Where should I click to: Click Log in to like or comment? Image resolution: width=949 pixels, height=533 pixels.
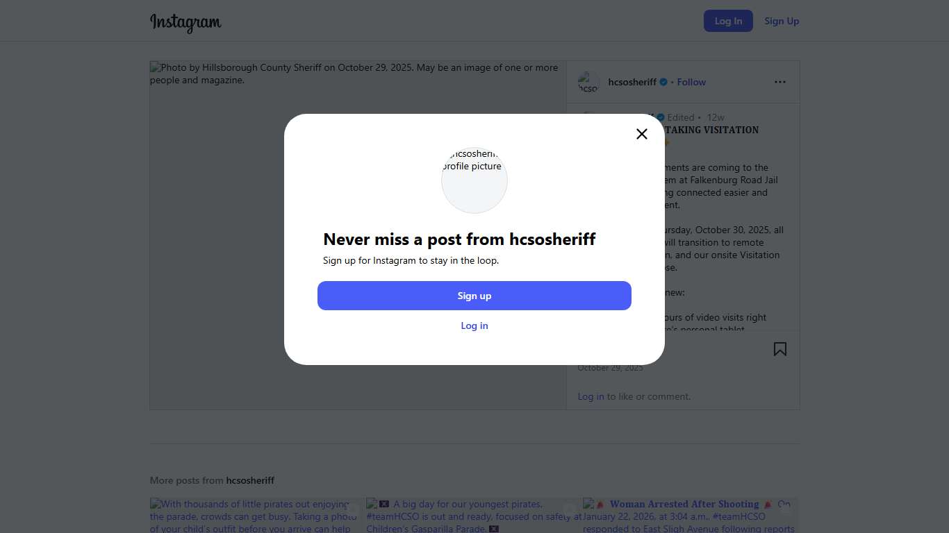(x=591, y=396)
